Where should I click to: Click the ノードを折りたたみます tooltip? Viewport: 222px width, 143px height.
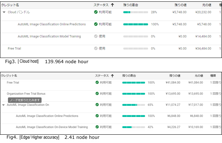tap(25, 100)
